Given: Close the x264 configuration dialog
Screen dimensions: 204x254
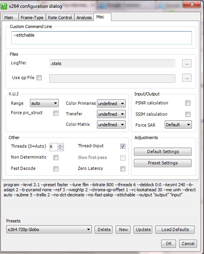Looking at the screenshot, I should pyautogui.click(x=192, y=4).
